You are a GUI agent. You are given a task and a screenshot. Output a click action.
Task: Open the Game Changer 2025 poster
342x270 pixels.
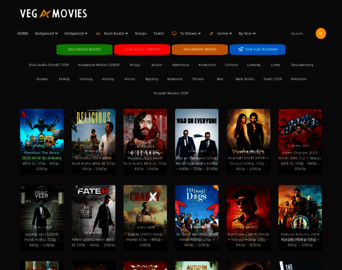tap(300, 142)
